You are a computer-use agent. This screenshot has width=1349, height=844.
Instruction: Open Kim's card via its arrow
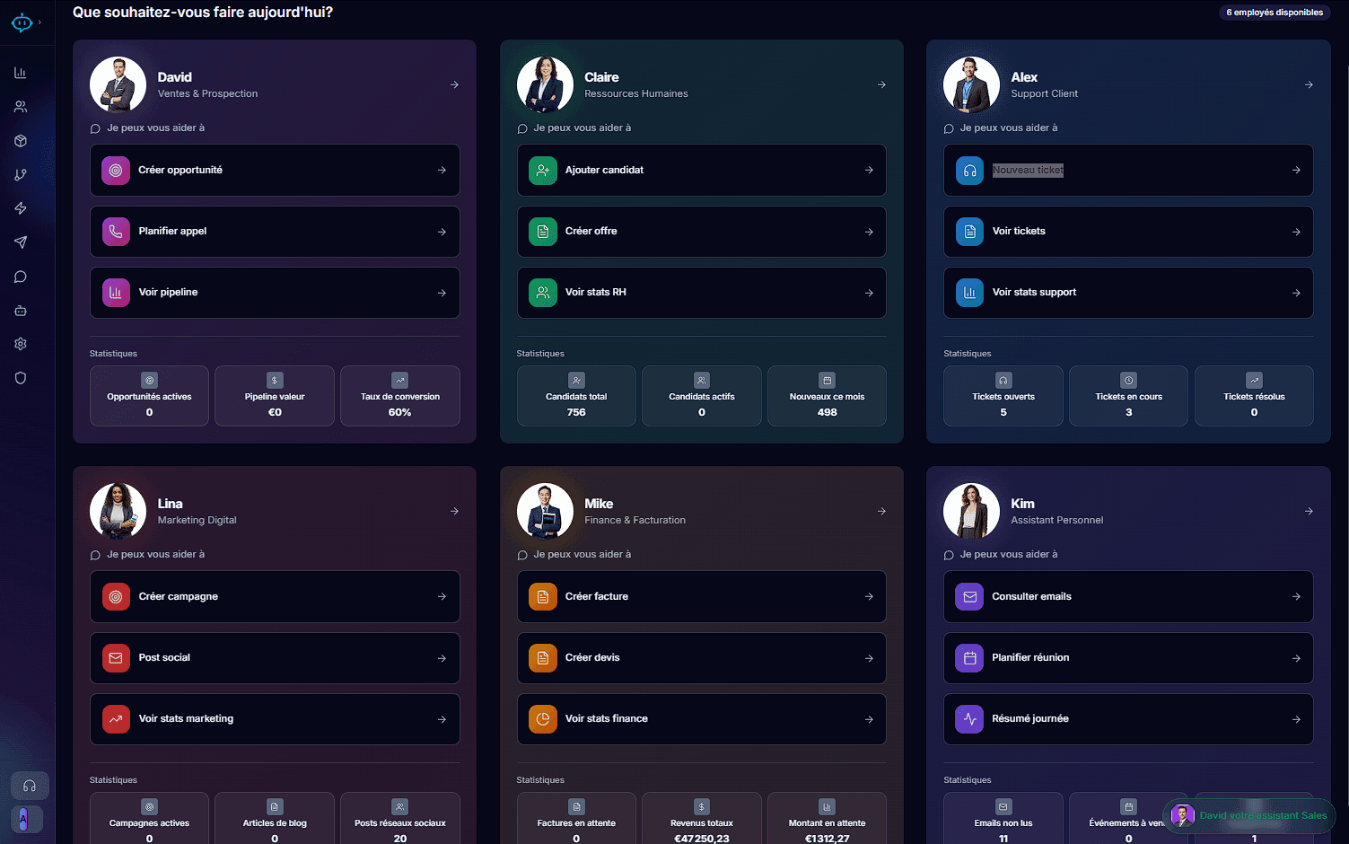point(1308,511)
